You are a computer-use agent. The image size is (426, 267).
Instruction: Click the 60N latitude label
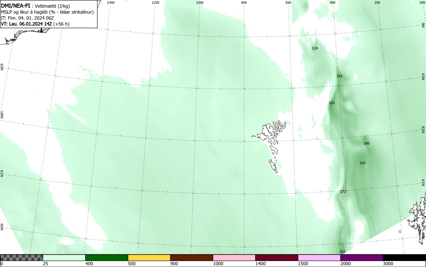(2, 227)
